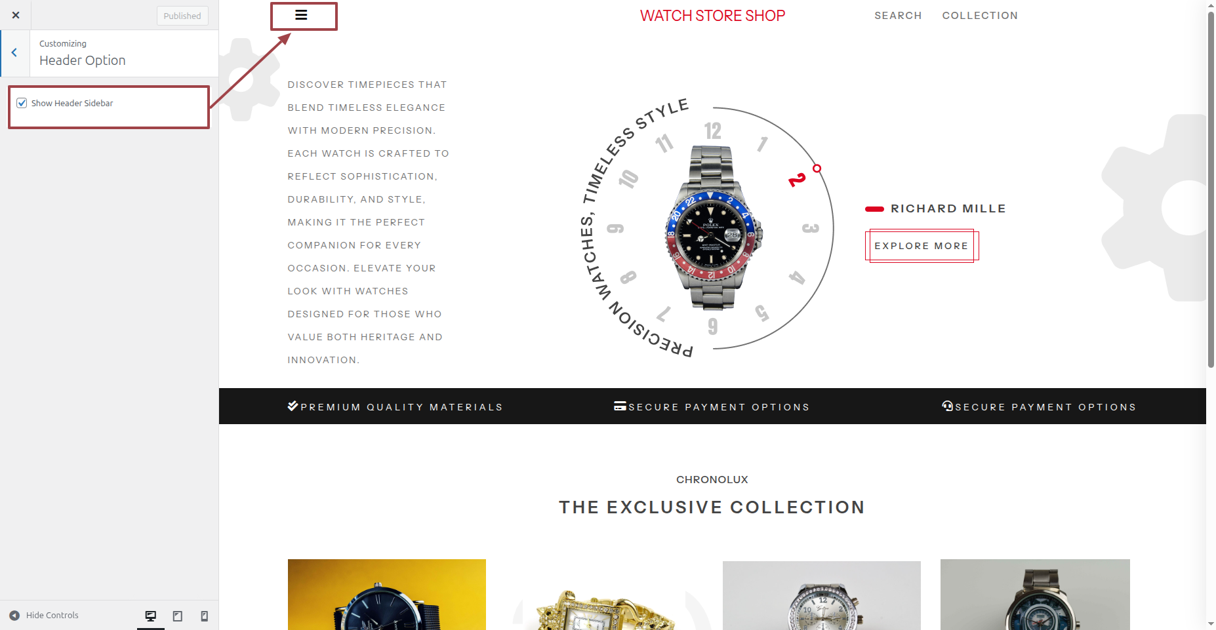Viewport: 1216px width, 630px height.
Task: Click the checkmark icon beside Premium Quality Materials
Action: [x=293, y=406]
